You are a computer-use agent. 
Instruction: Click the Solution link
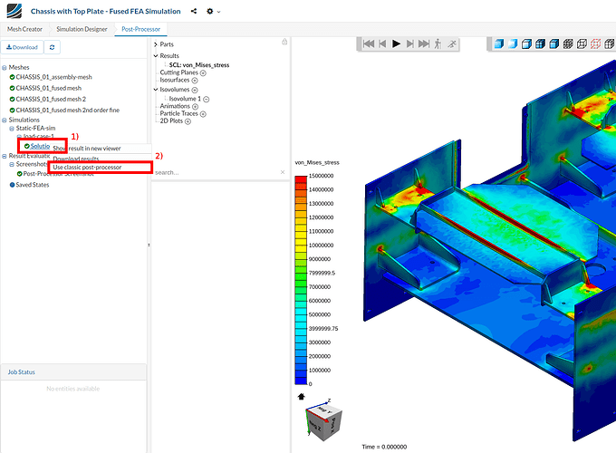point(40,146)
